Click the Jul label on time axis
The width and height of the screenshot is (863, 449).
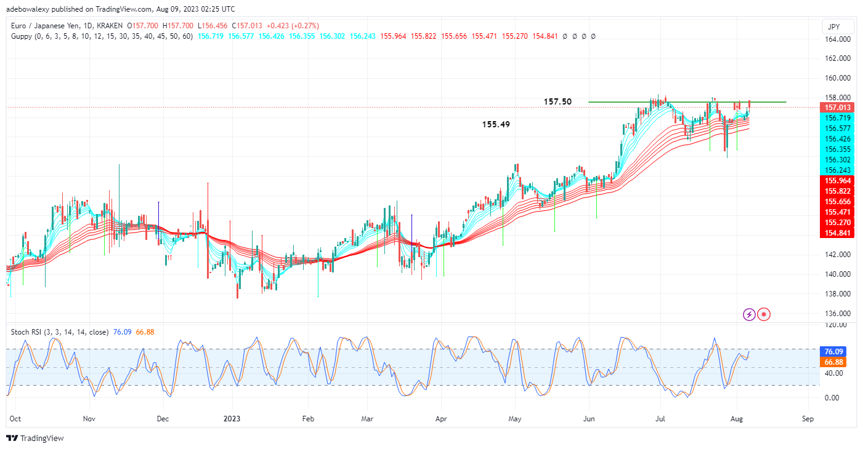pos(660,419)
